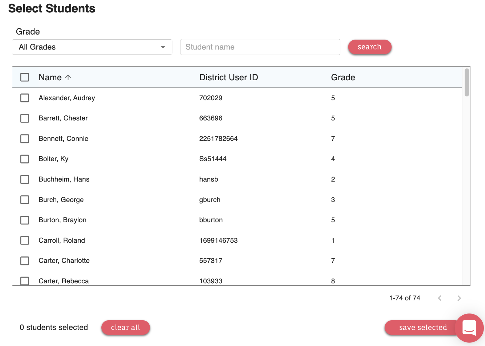
Task: Check the box for Barrett, Chester
Action: point(25,118)
